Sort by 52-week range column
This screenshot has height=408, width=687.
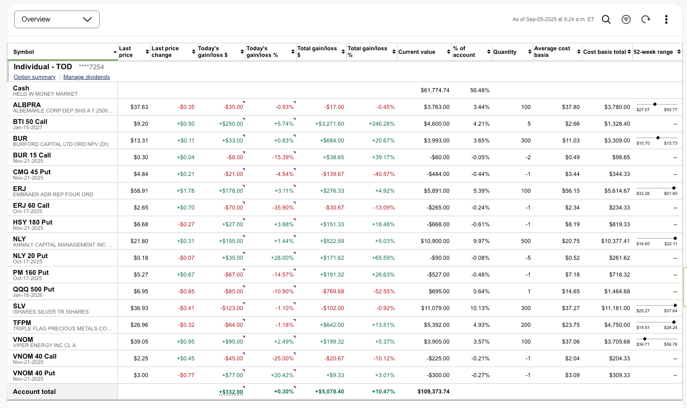[x=657, y=52]
